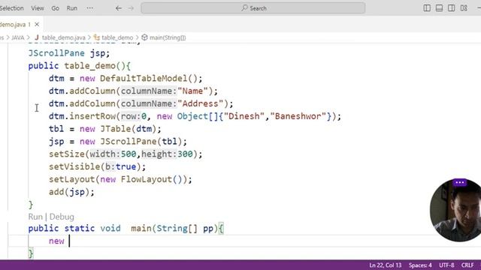Click JScrollPane in jsp declaration line
The height and width of the screenshot is (270, 481).
click(56, 53)
